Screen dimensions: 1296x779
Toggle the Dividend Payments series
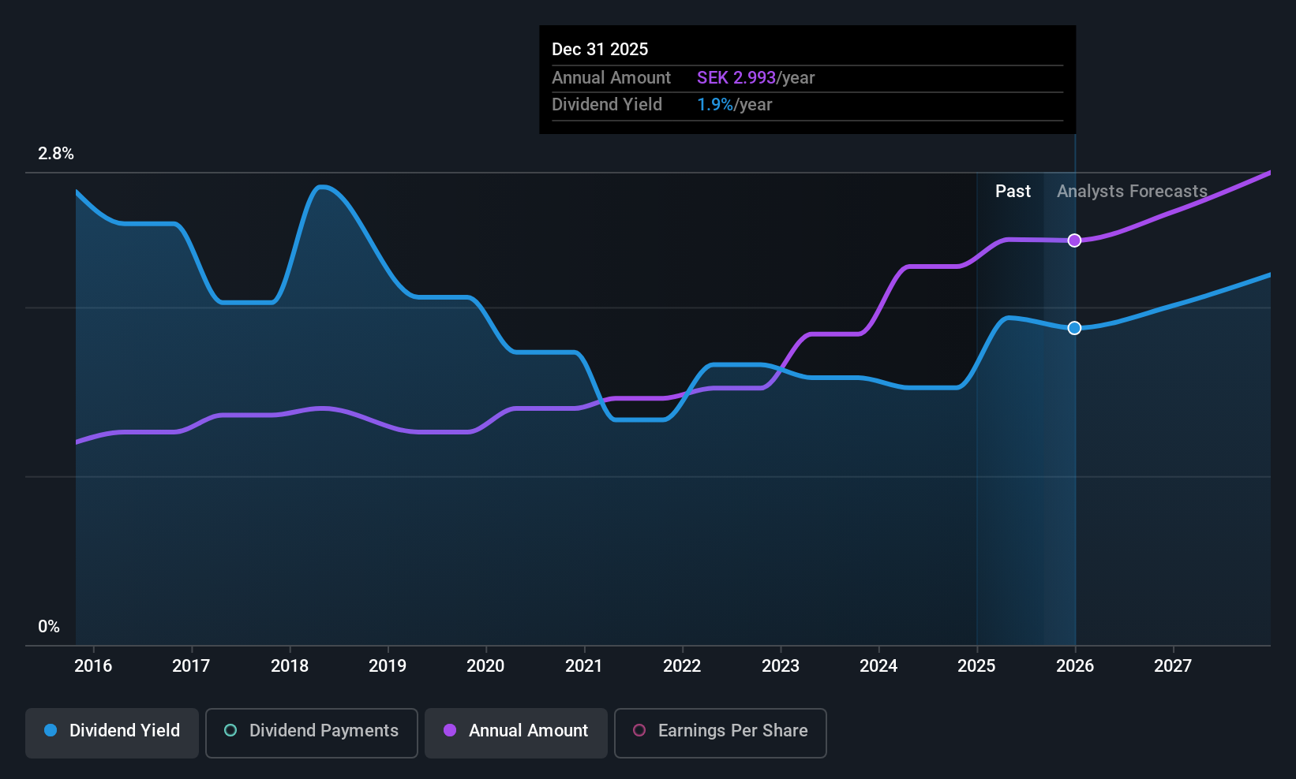(312, 733)
